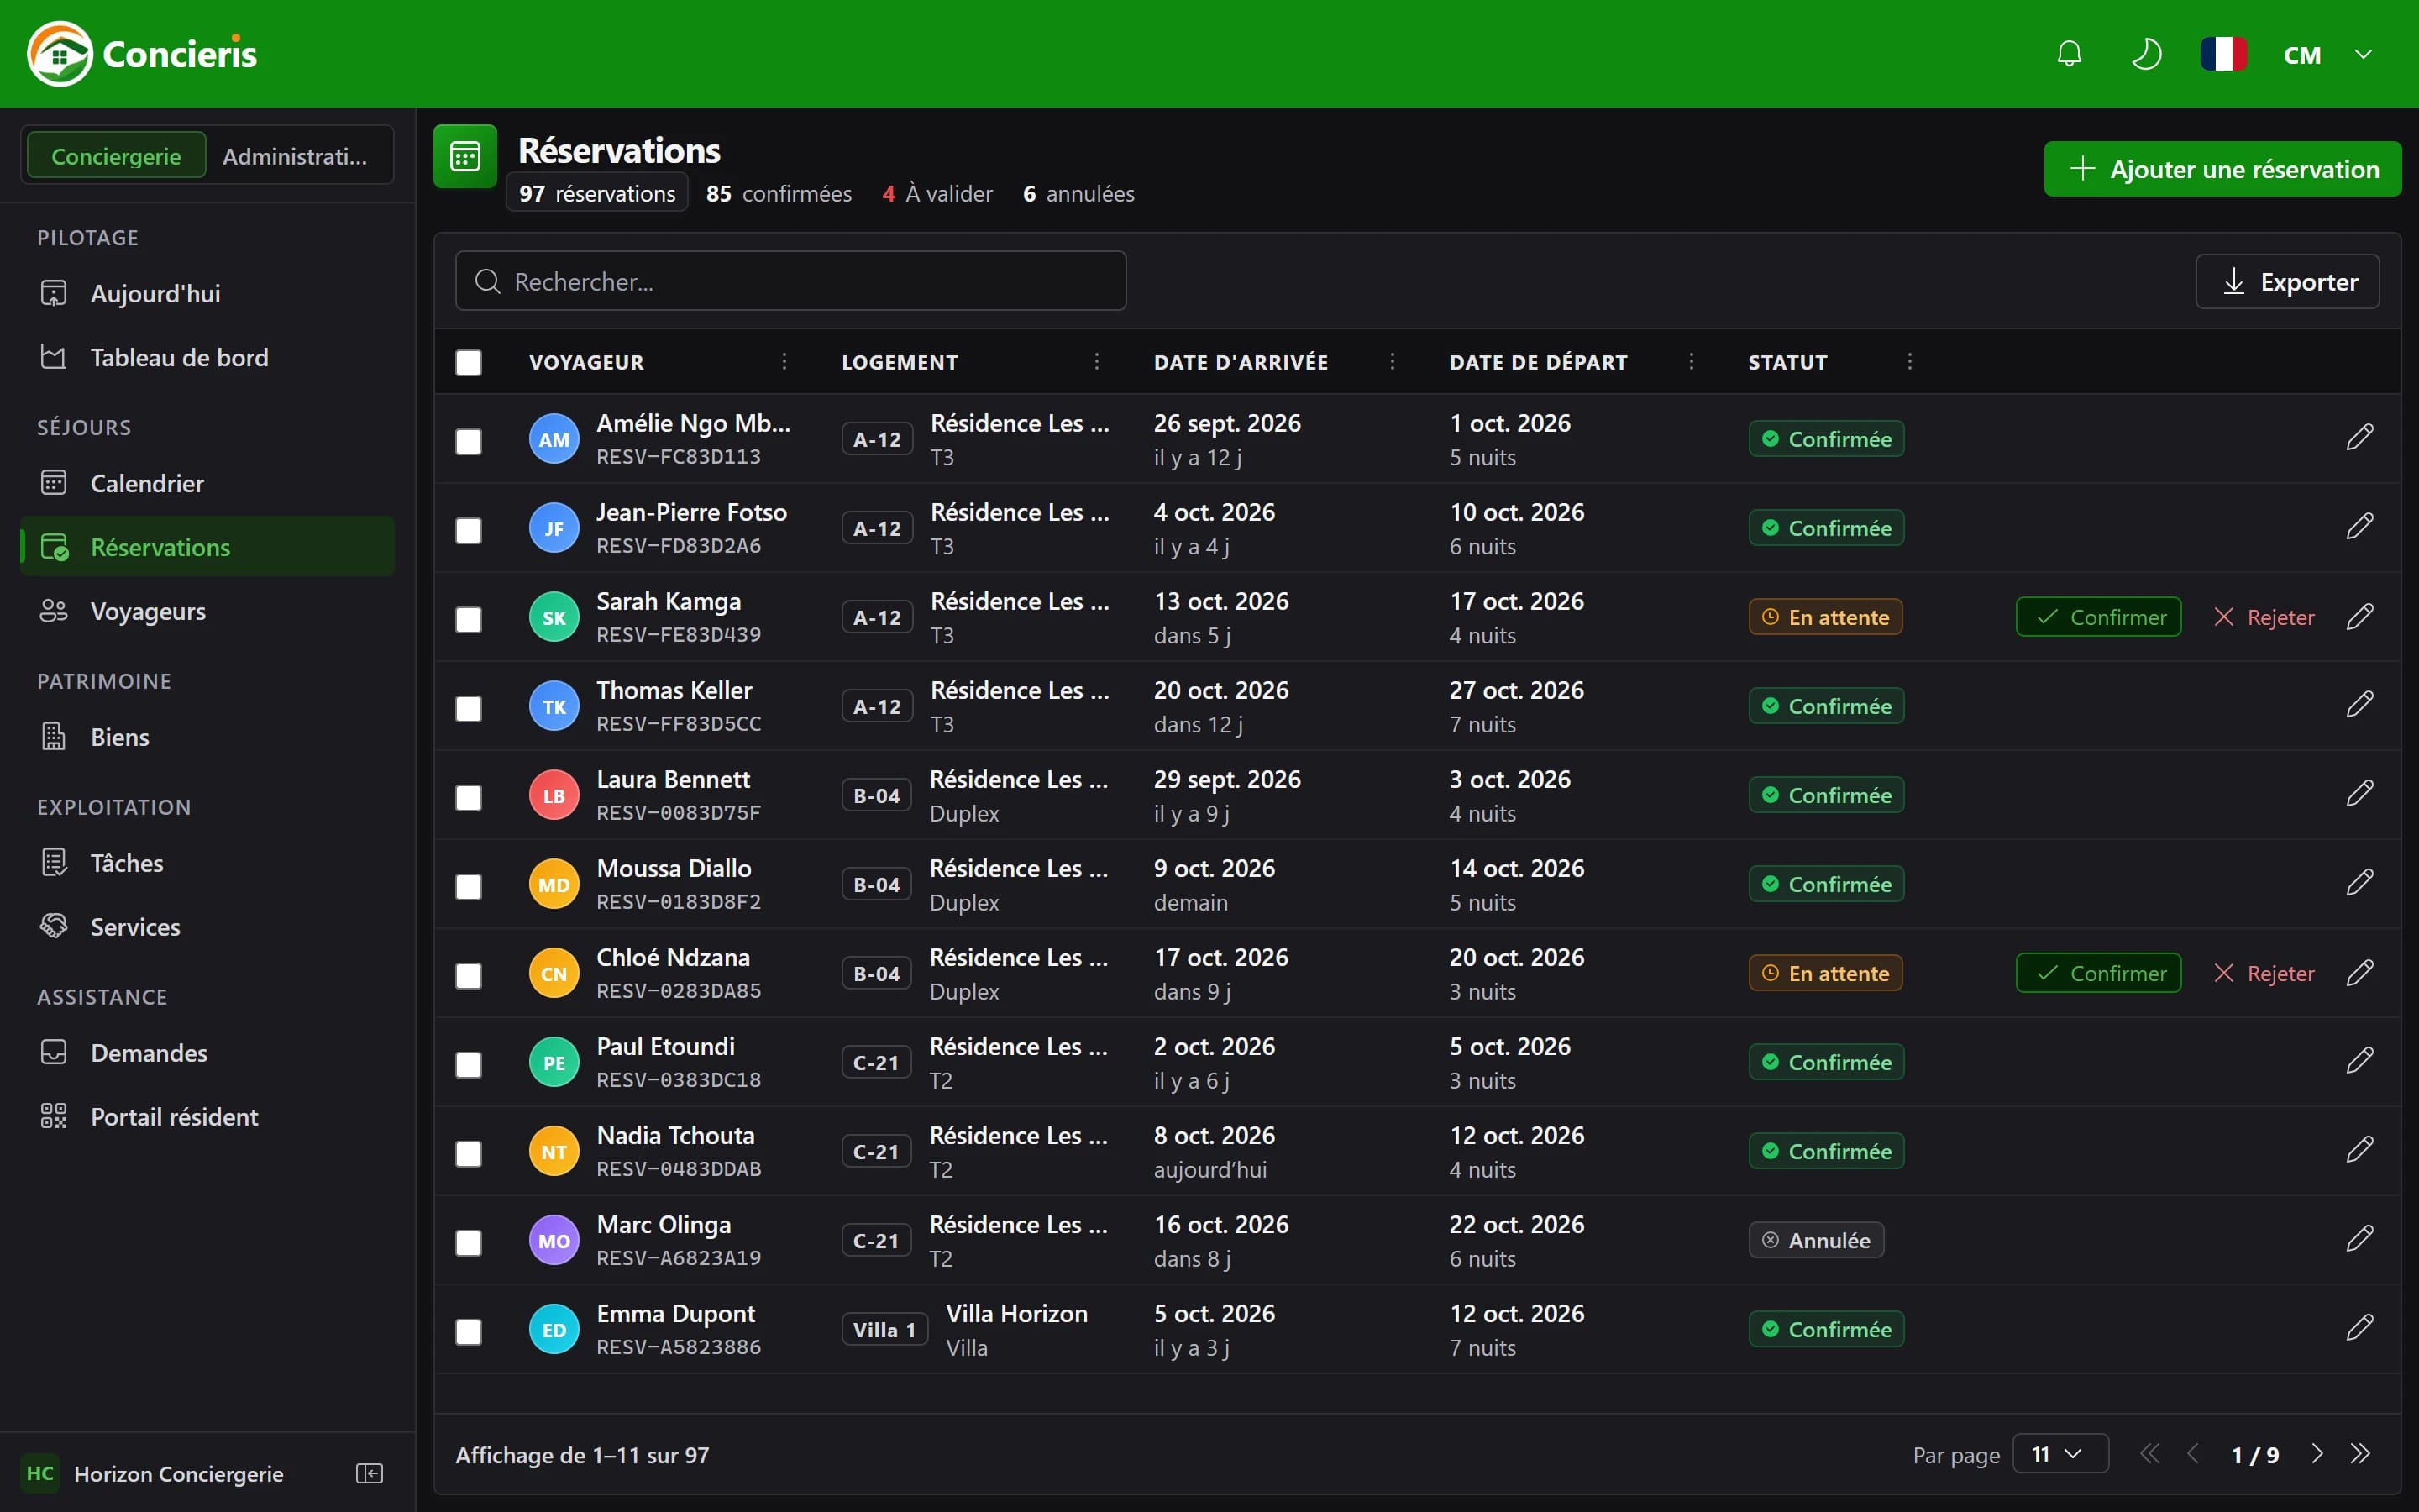The width and height of the screenshot is (2419, 1512).
Task: Switch to Administration tab
Action: [x=296, y=156]
